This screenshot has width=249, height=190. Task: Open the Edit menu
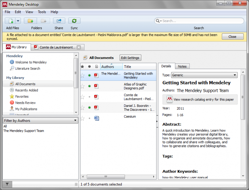[18, 12]
